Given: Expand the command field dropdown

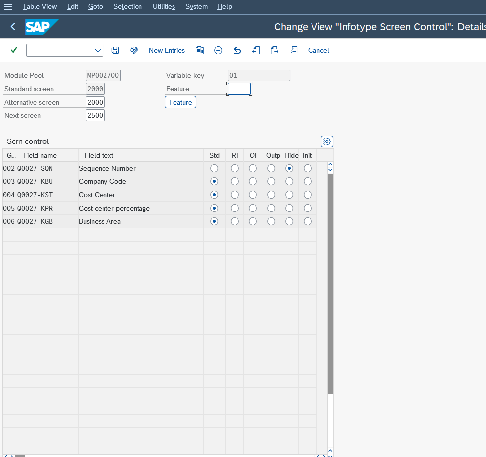Looking at the screenshot, I should click(x=98, y=51).
